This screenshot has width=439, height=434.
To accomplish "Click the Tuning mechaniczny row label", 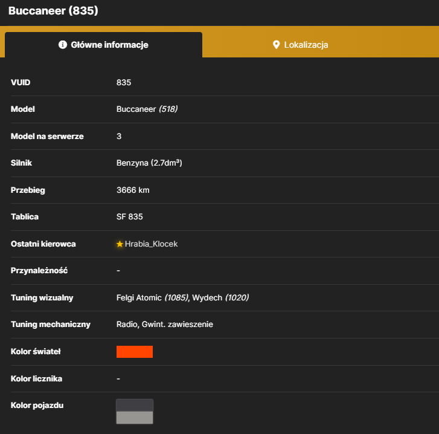I will point(51,324).
